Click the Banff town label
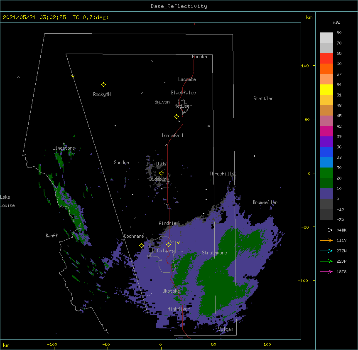358x350 pixels. (x=51, y=236)
